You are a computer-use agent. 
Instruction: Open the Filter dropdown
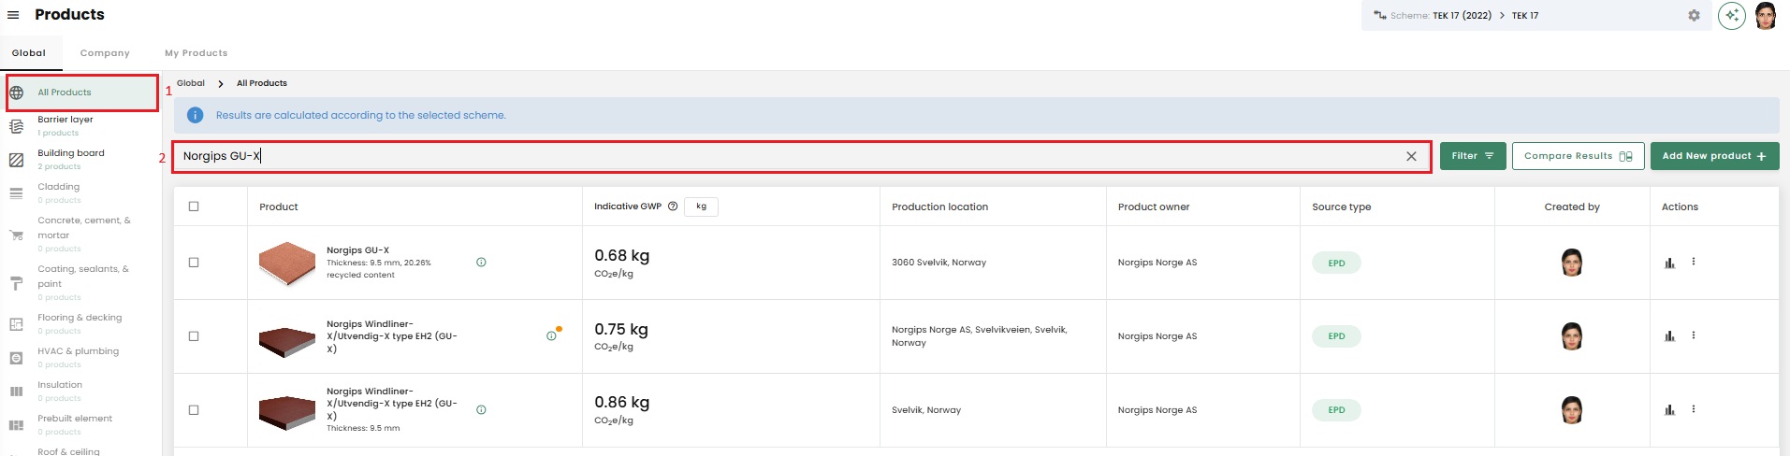[x=1472, y=156]
